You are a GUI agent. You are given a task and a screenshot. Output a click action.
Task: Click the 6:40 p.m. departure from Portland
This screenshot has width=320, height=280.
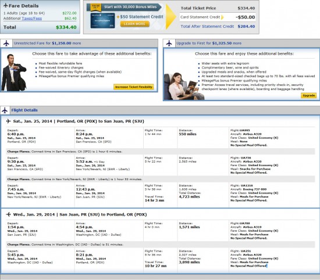(16, 134)
